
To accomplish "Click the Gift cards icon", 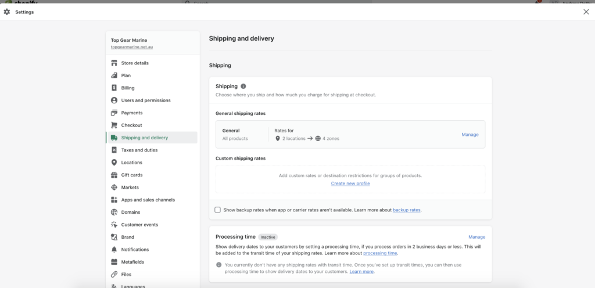I will pyautogui.click(x=114, y=175).
